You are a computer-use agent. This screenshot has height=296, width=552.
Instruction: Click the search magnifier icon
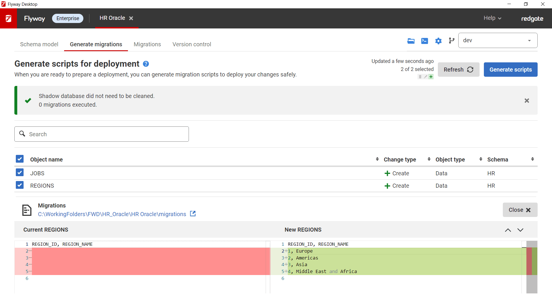coord(22,134)
